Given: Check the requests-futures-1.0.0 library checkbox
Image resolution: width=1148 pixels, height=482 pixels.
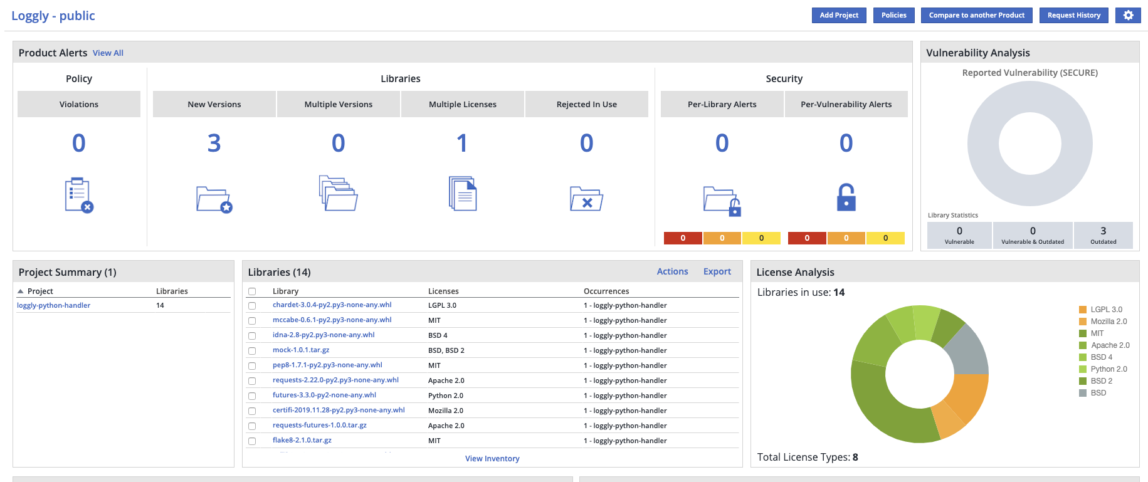Looking at the screenshot, I should 252,426.
